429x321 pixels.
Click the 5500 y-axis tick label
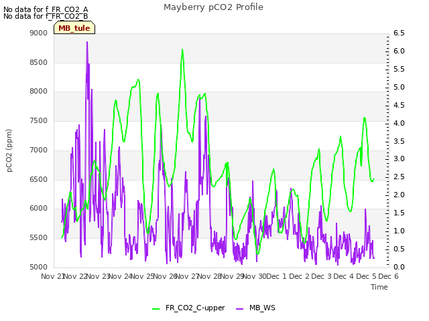click(x=39, y=238)
